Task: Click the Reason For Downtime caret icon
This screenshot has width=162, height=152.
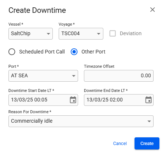Action: pyautogui.click(x=149, y=121)
